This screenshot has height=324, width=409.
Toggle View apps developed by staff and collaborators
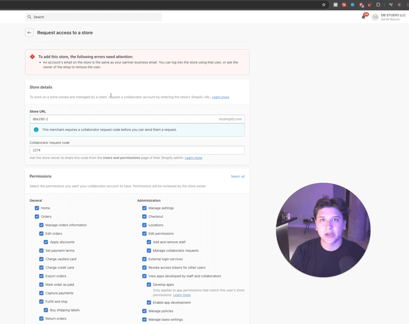[144, 276]
